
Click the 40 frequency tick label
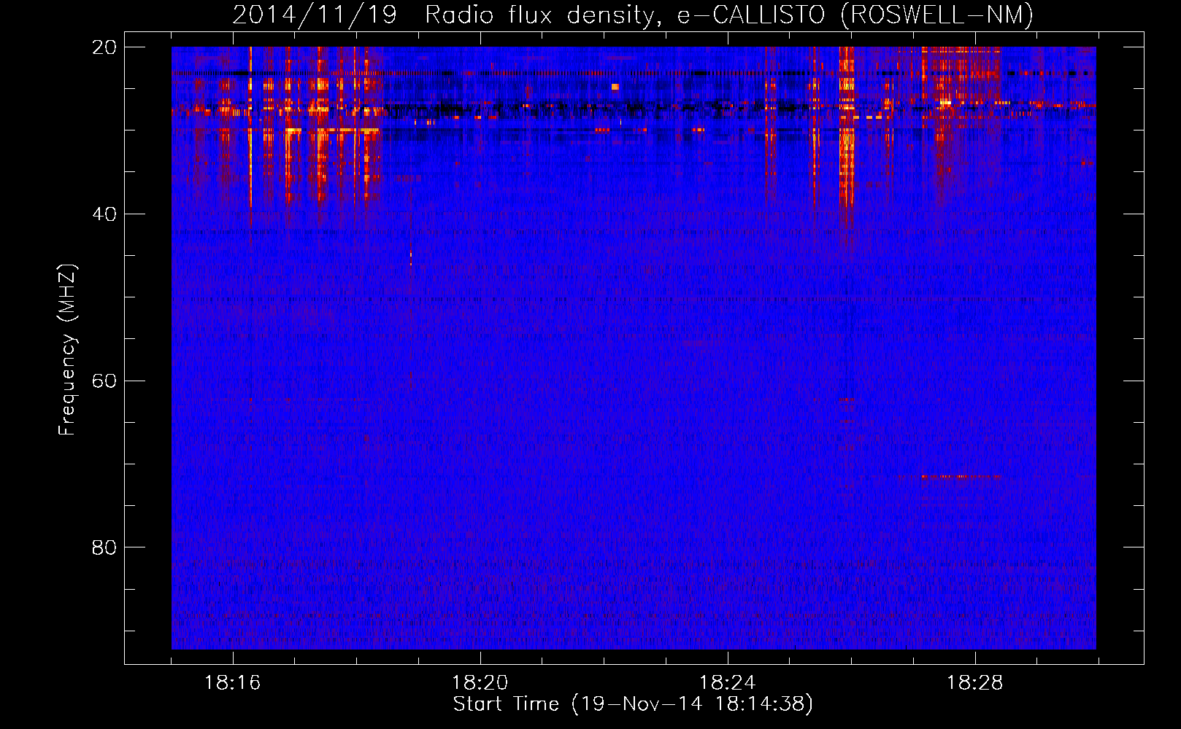coord(104,214)
